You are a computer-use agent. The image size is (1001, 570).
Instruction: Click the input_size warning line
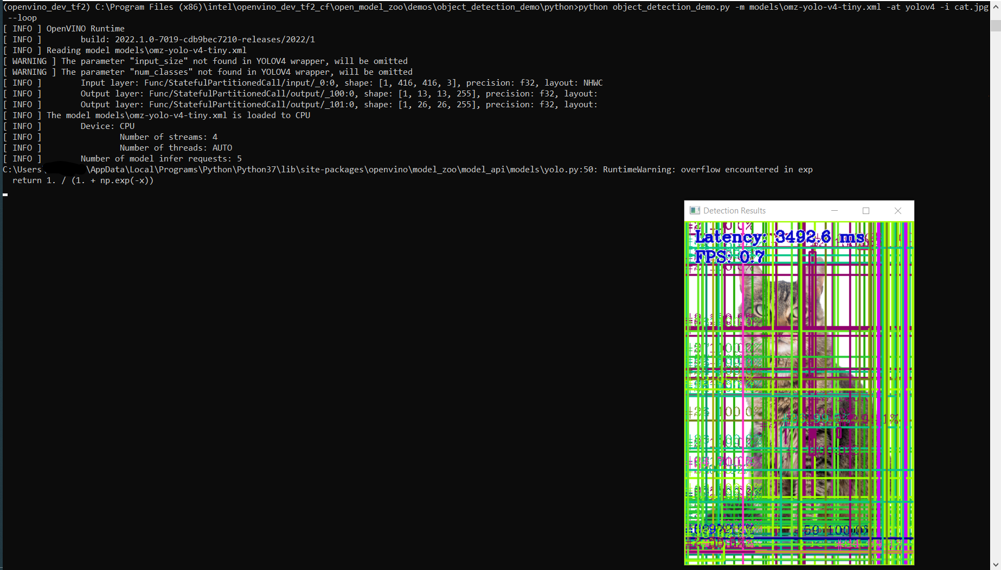point(203,61)
